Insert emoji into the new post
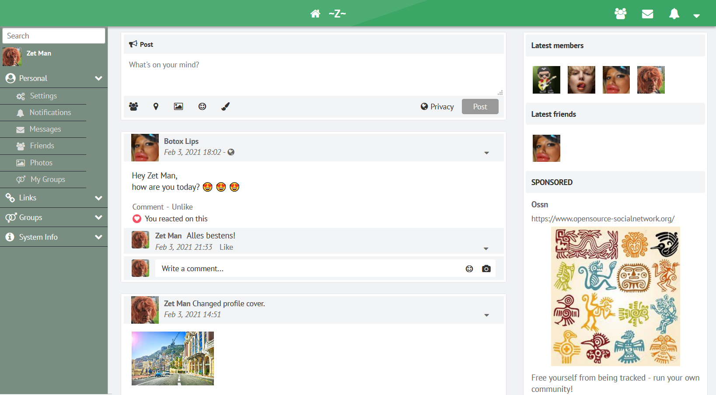The width and height of the screenshot is (716, 395). (202, 106)
